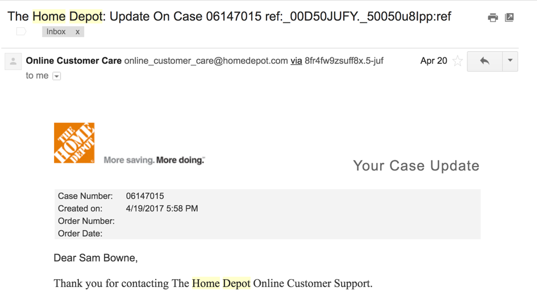This screenshot has width=537, height=303.
Task: Expand the "to me" details arrow
Action: point(57,76)
